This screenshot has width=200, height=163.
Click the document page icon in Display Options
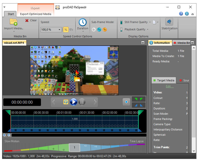click(x=154, y=22)
